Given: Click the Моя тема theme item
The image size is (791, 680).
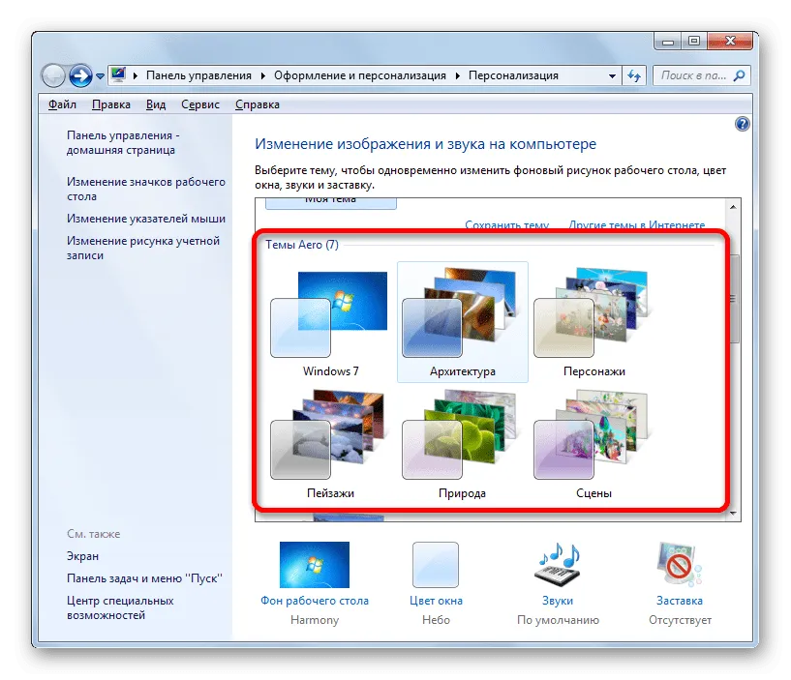Looking at the screenshot, I should [x=331, y=203].
